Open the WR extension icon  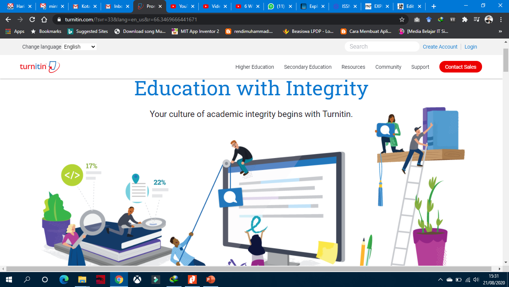[453, 19]
